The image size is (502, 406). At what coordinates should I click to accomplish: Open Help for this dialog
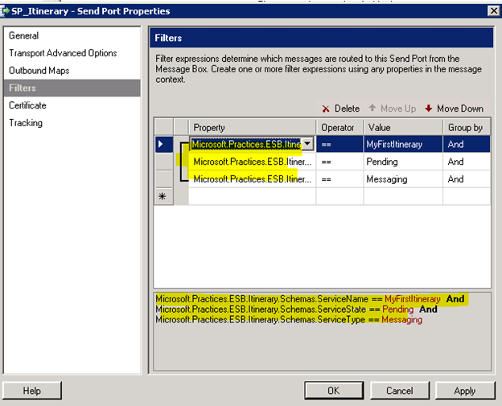point(32,391)
